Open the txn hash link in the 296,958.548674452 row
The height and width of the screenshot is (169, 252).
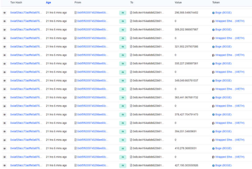(26, 12)
